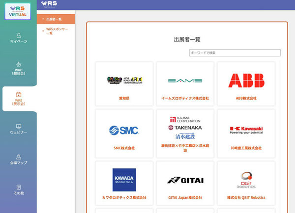The image size is (295, 213).
Task: Open 鹿島建設×竹中工務店×清水建設 link
Action: (x=185, y=148)
